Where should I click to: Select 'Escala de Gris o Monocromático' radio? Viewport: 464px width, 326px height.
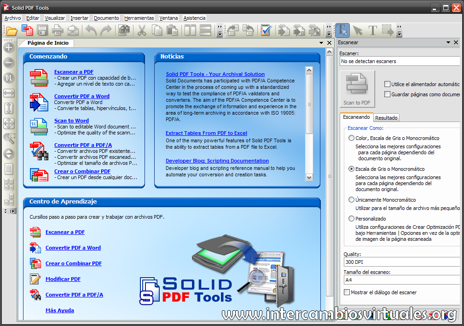tap(351, 169)
